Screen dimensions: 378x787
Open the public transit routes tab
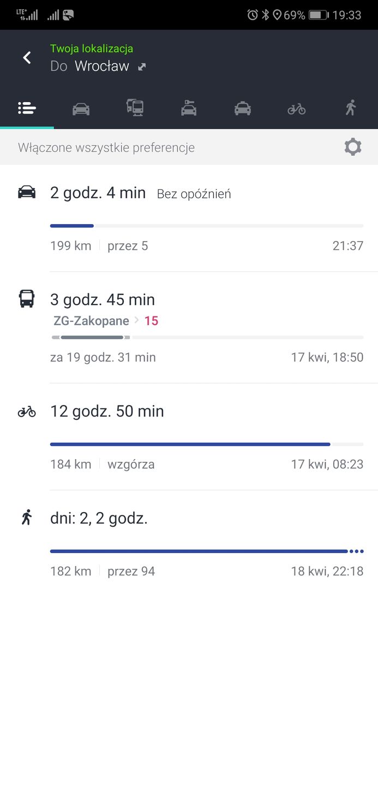(x=135, y=109)
